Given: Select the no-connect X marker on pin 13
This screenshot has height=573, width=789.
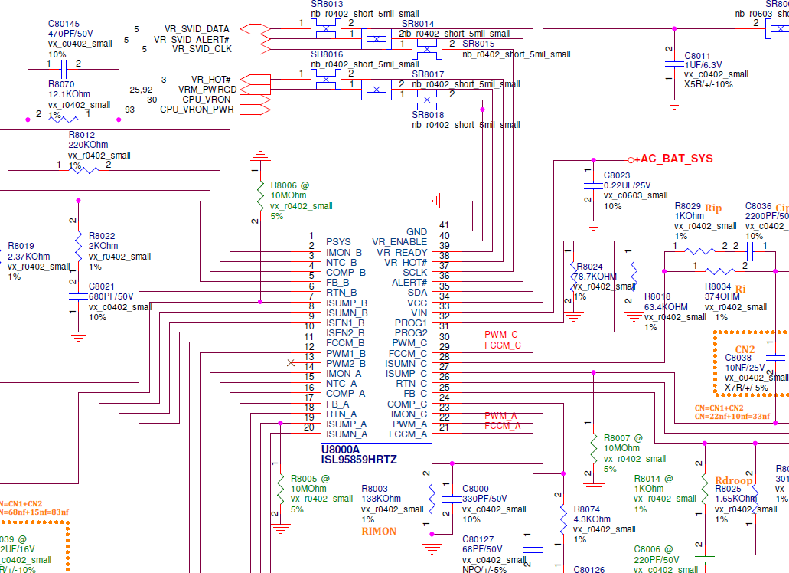Looking at the screenshot, I should [x=291, y=362].
